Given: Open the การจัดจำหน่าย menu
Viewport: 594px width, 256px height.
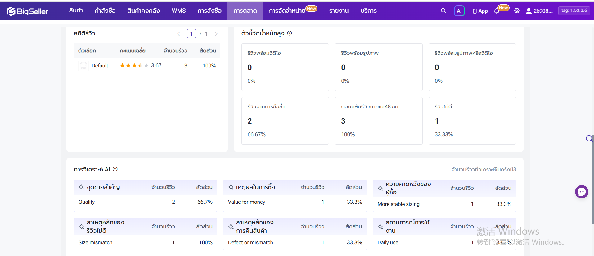Looking at the screenshot, I should pyautogui.click(x=287, y=11).
